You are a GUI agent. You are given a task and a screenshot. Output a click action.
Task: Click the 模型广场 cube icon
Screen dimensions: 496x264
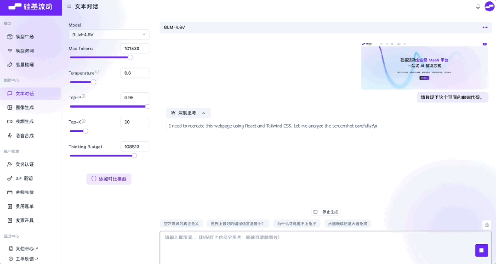(10, 37)
